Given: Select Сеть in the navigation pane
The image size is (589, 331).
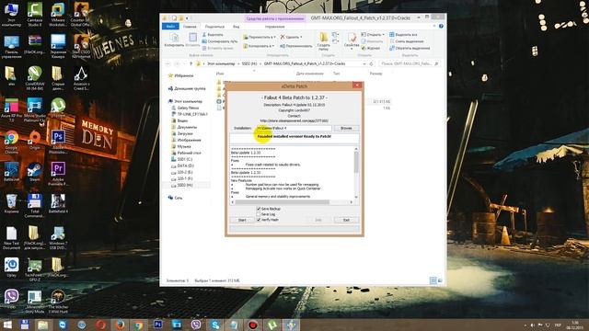Looking at the screenshot, I should click(176, 198).
